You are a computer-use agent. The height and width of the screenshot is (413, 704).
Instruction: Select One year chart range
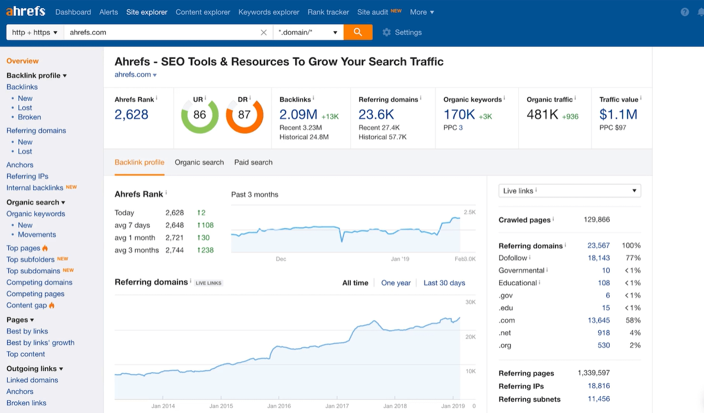[x=396, y=283]
